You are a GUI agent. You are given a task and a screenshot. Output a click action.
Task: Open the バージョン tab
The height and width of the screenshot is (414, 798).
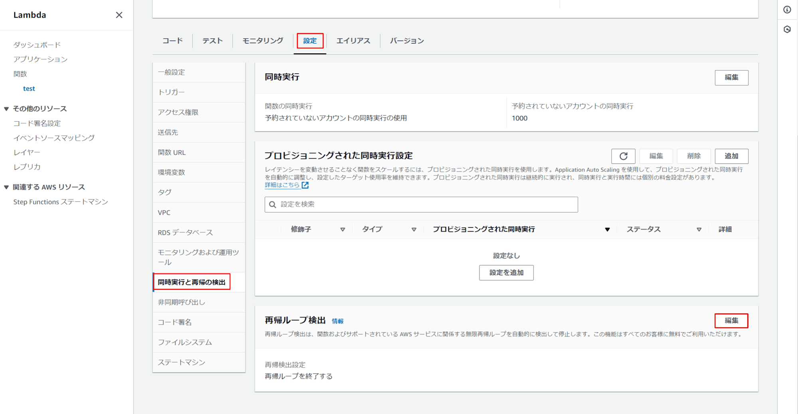tap(407, 41)
